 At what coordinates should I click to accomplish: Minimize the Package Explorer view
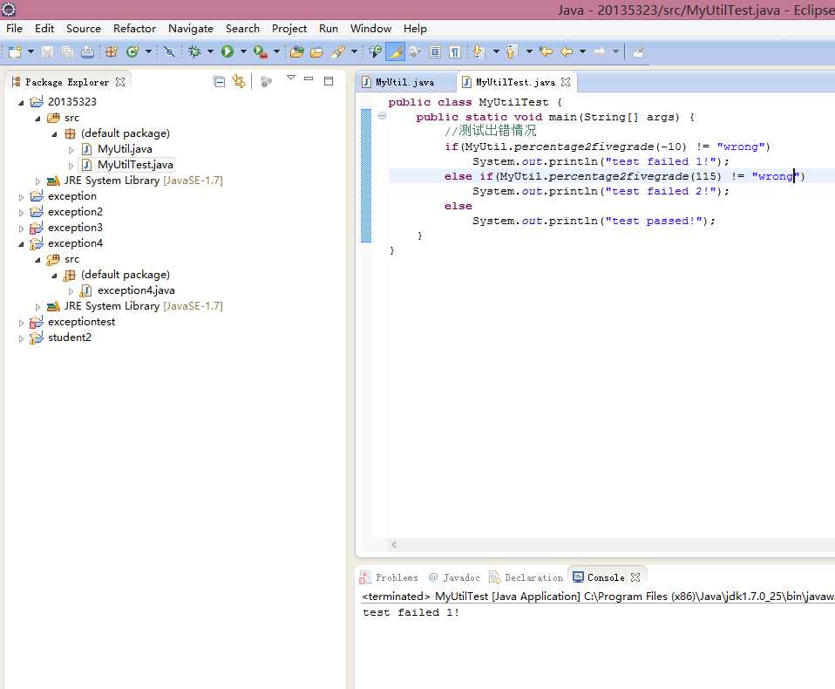(x=309, y=78)
